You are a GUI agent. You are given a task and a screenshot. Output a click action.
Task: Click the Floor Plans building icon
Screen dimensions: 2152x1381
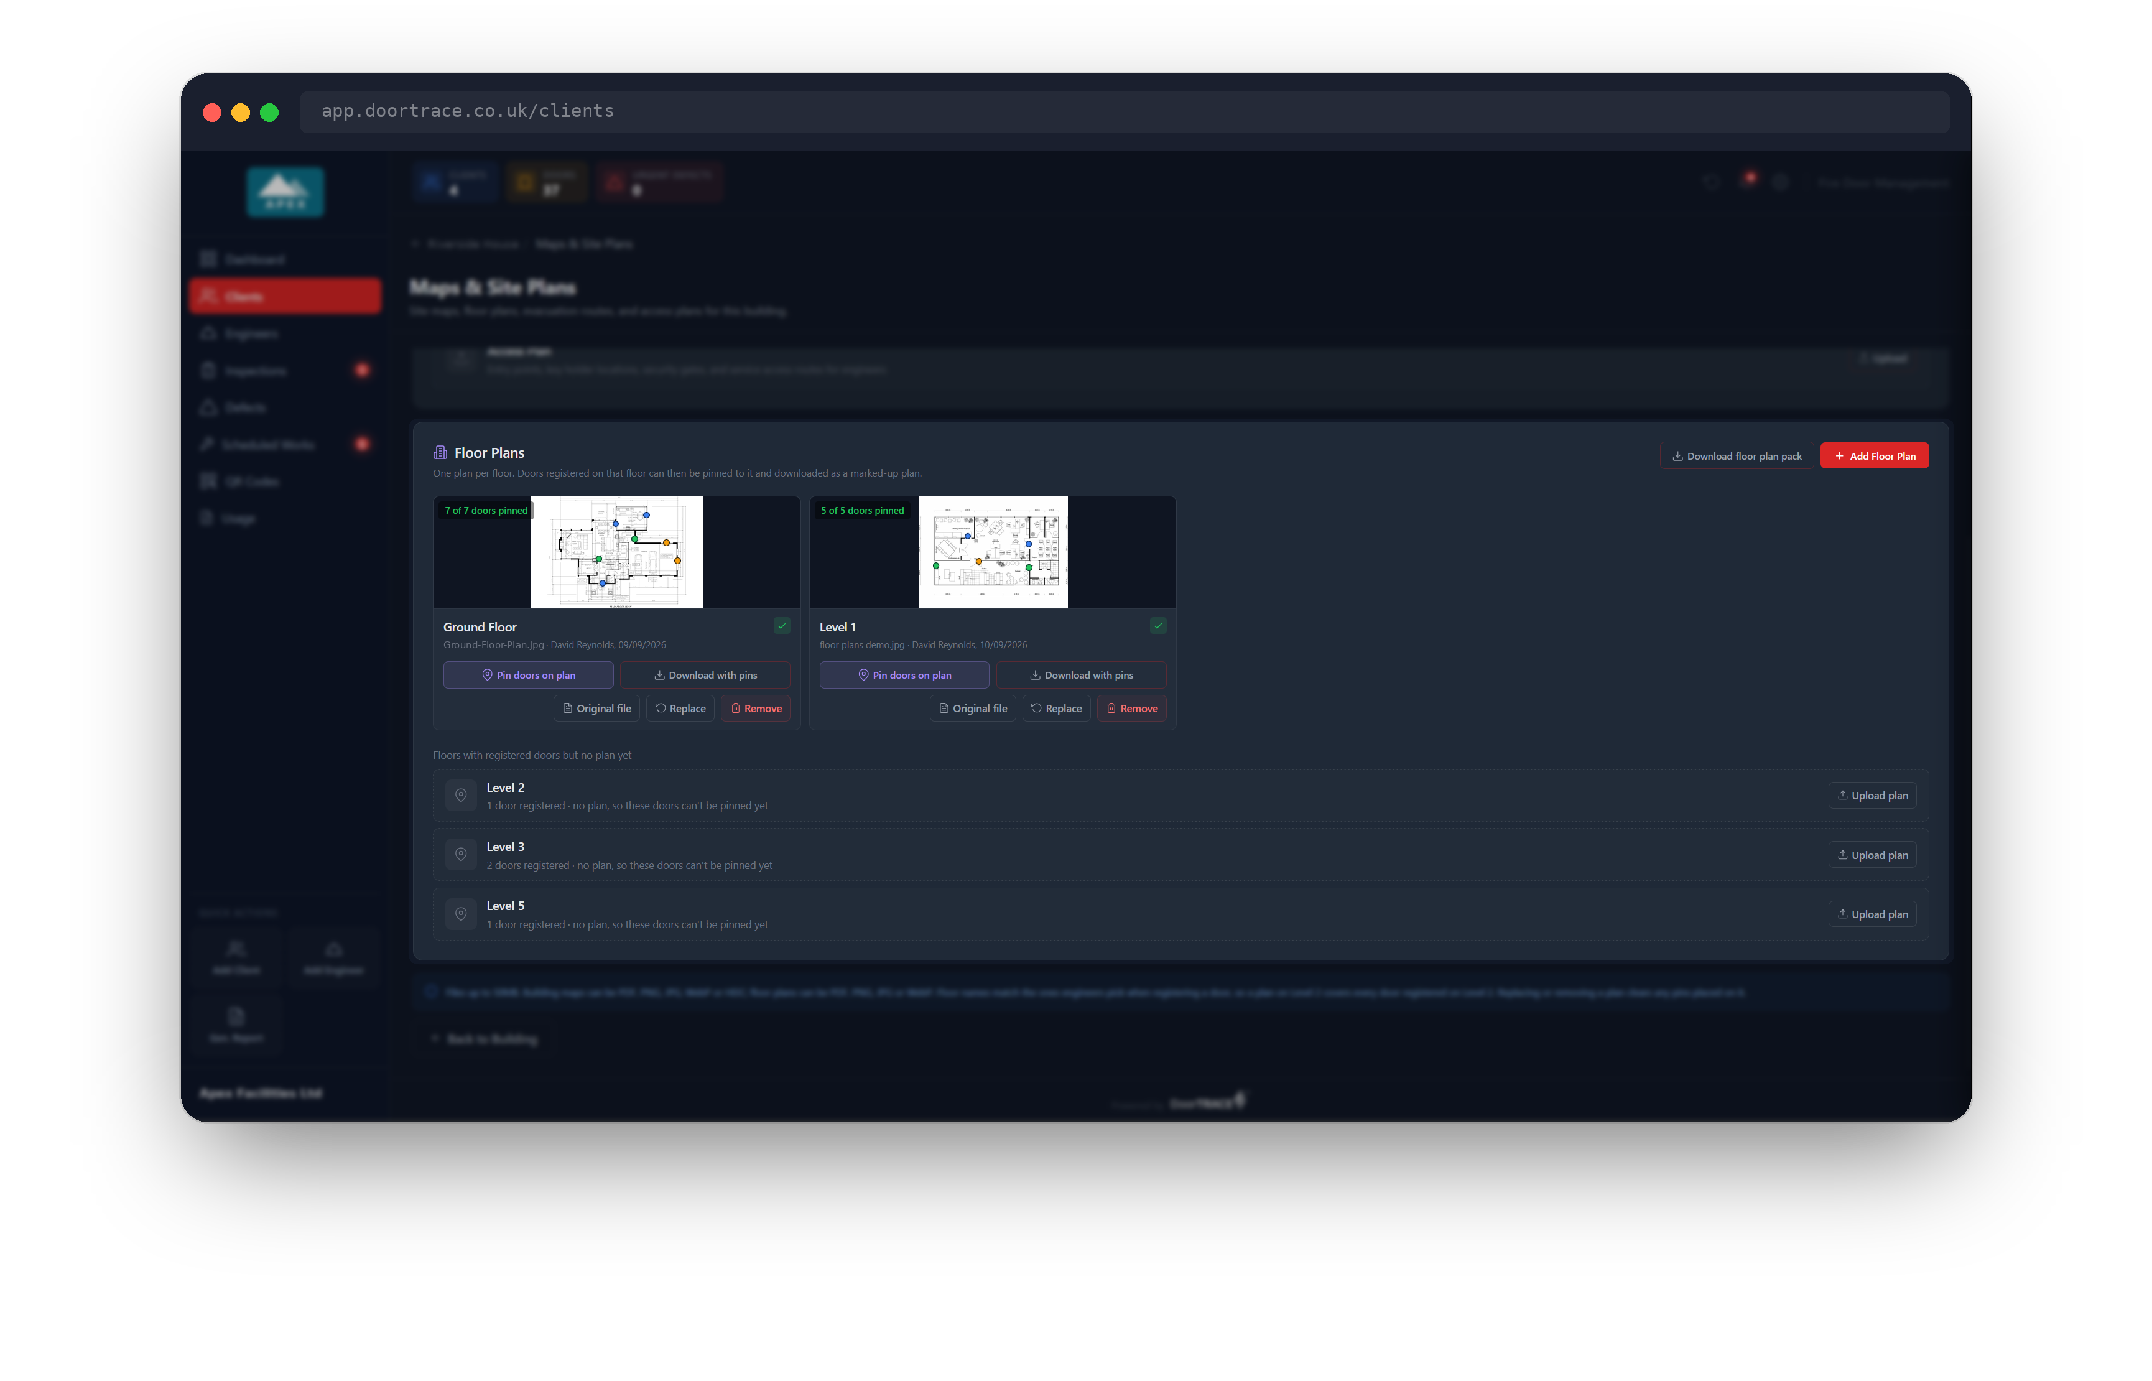click(x=440, y=453)
